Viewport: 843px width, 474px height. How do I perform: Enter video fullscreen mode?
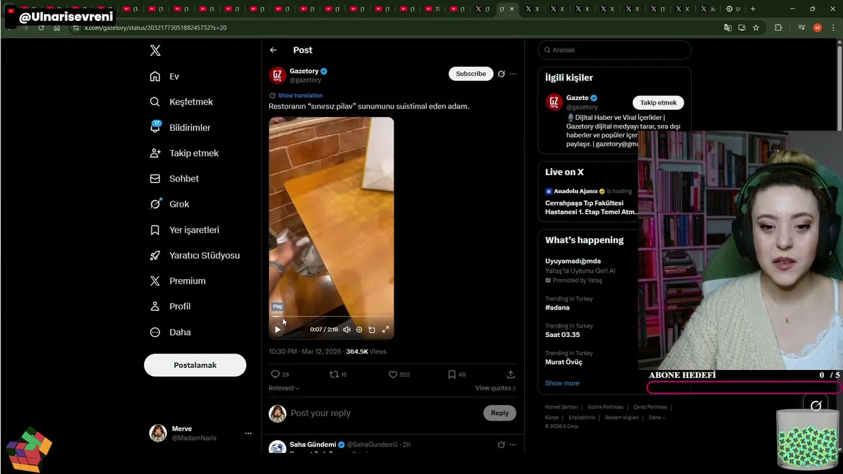tap(385, 329)
